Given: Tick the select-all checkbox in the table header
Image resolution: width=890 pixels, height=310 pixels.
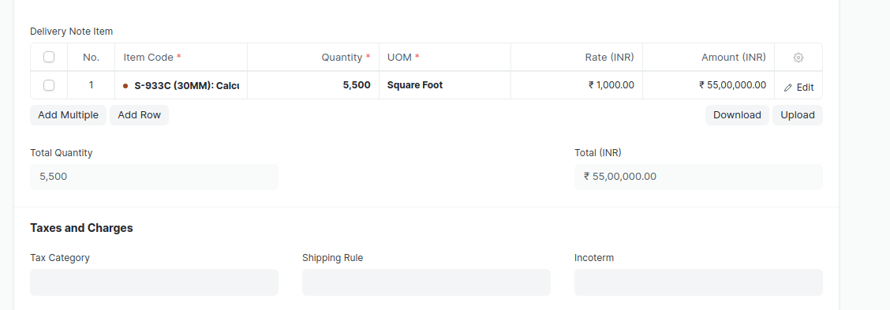Looking at the screenshot, I should tap(49, 57).
